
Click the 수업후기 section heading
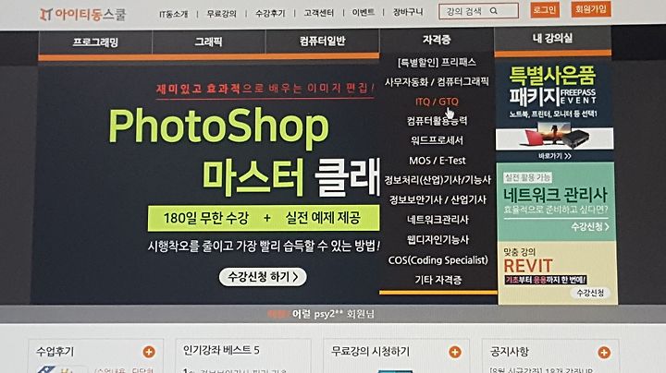pos(55,352)
